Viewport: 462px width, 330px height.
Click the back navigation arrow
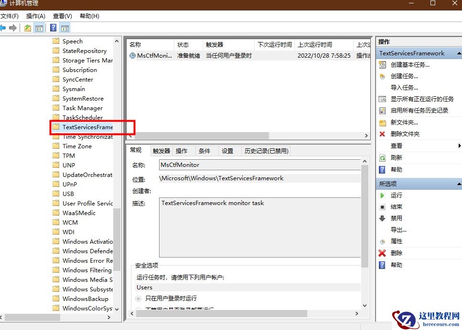[x=4, y=28]
